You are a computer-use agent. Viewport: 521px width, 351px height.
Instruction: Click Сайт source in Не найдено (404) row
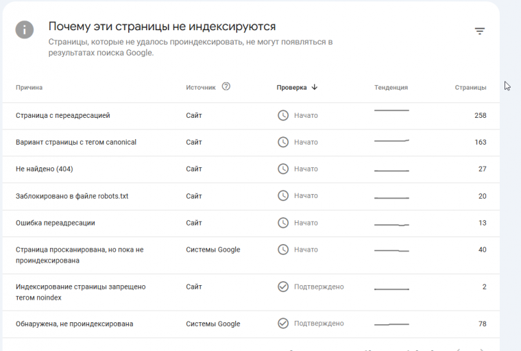pyautogui.click(x=194, y=169)
